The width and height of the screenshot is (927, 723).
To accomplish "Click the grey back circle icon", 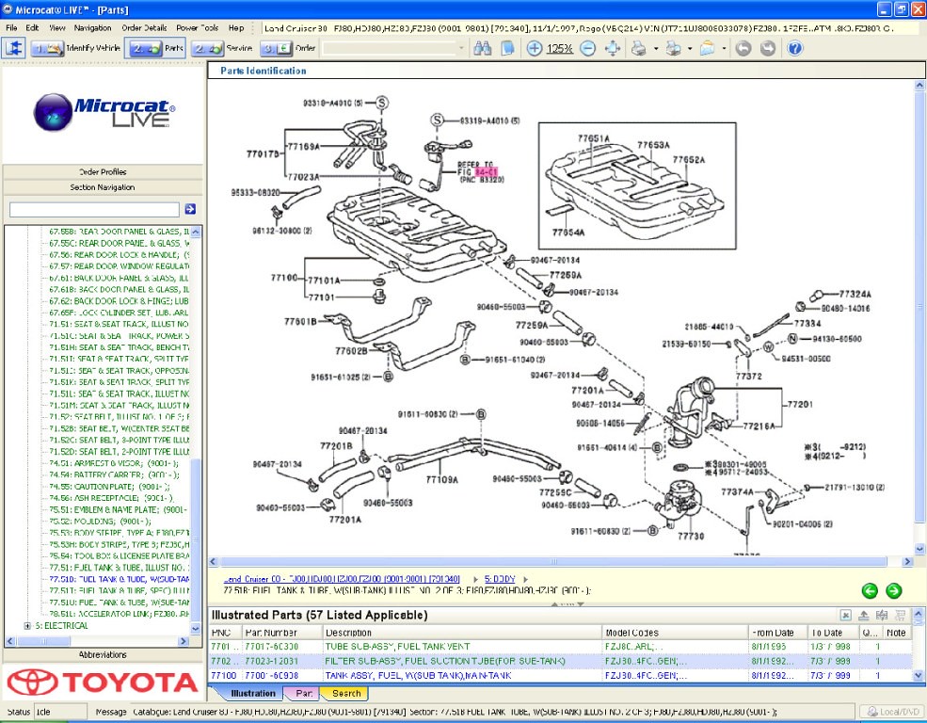I will (743, 48).
